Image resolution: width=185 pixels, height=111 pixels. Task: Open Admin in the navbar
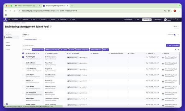pos(72,20)
